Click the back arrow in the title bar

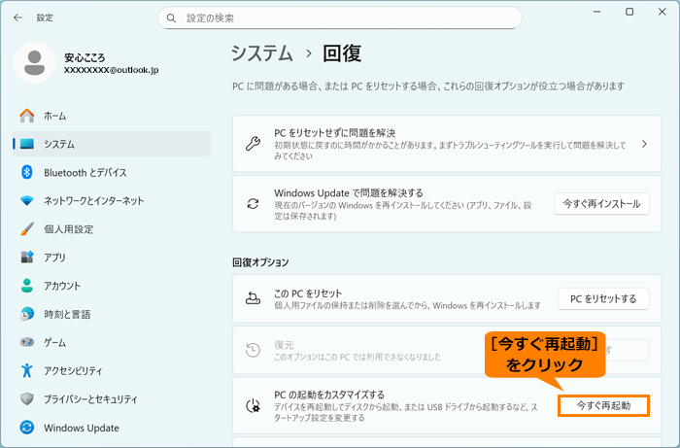tap(17, 17)
